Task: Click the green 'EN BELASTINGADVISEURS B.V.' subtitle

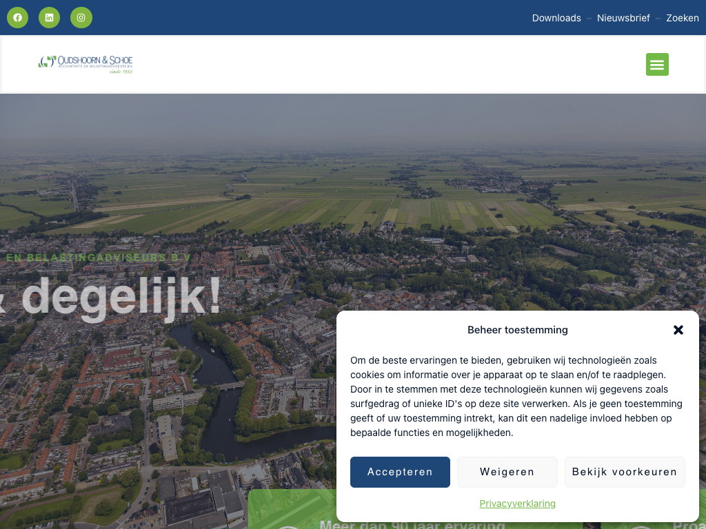Action: [98, 258]
